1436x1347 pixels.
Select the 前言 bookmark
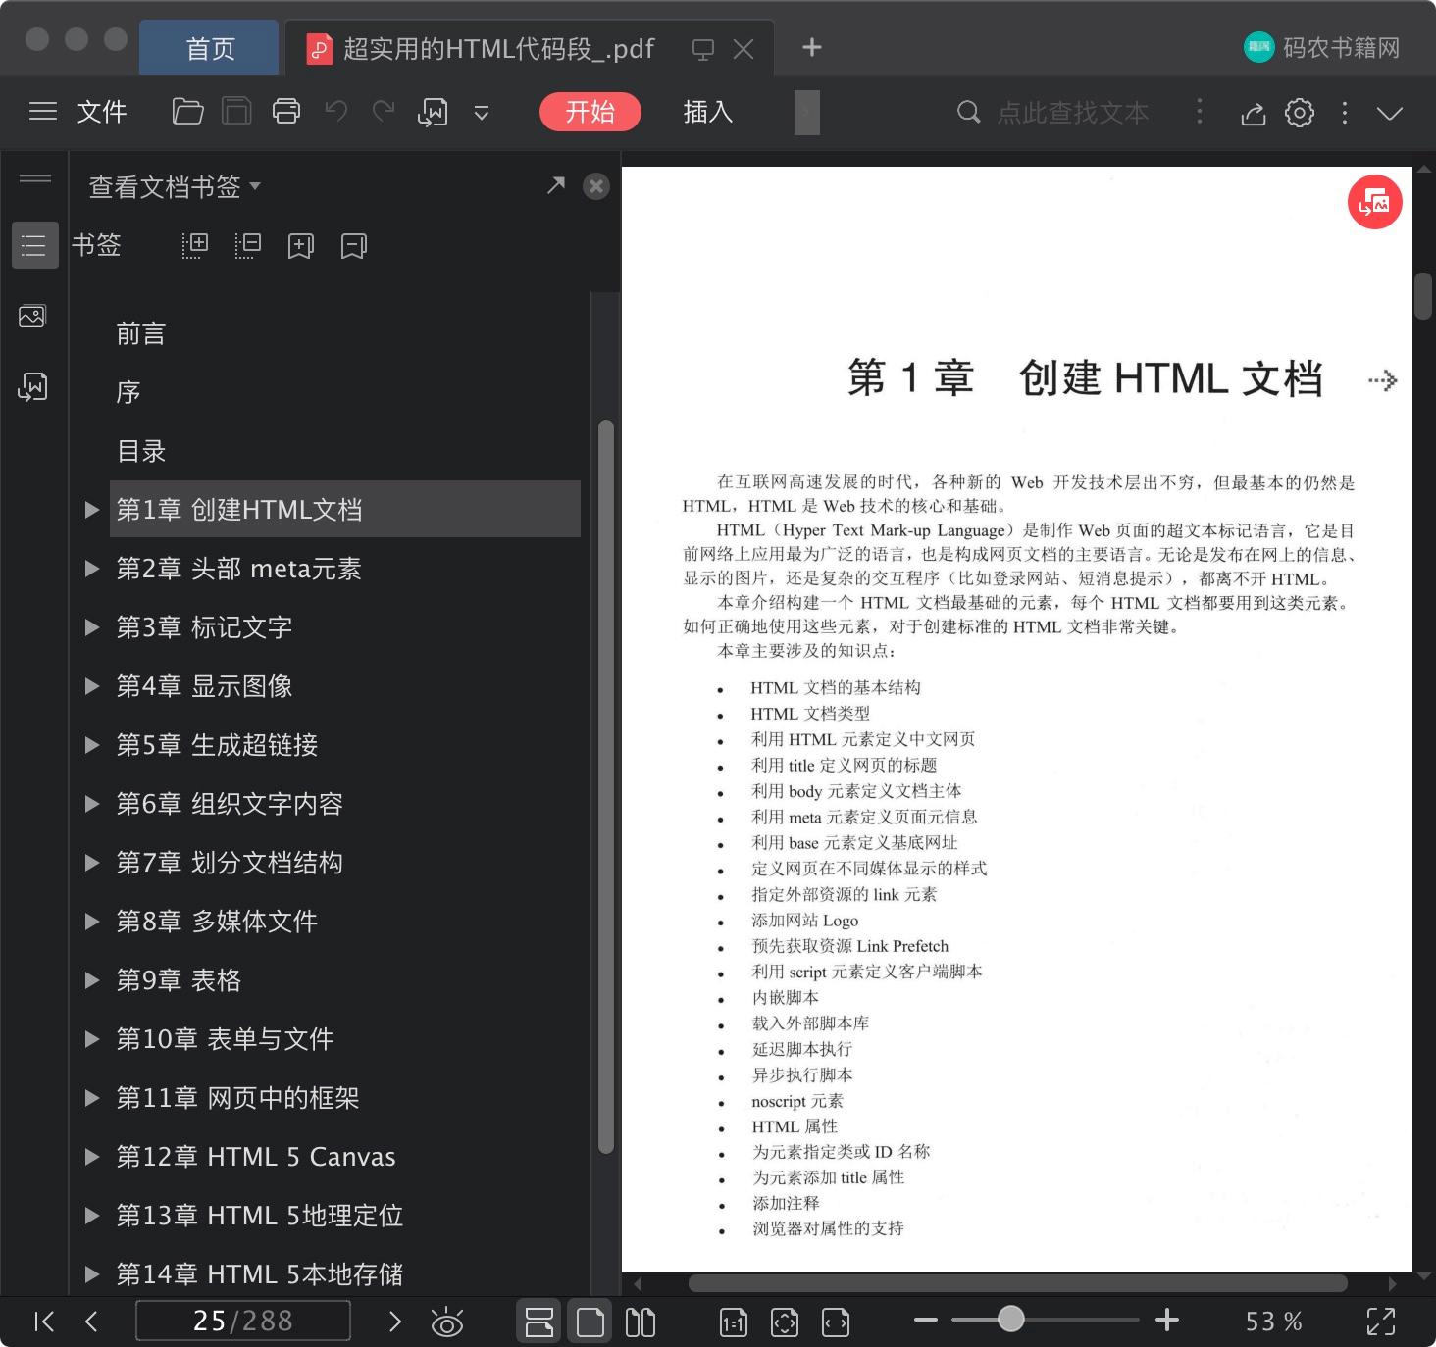point(141,333)
